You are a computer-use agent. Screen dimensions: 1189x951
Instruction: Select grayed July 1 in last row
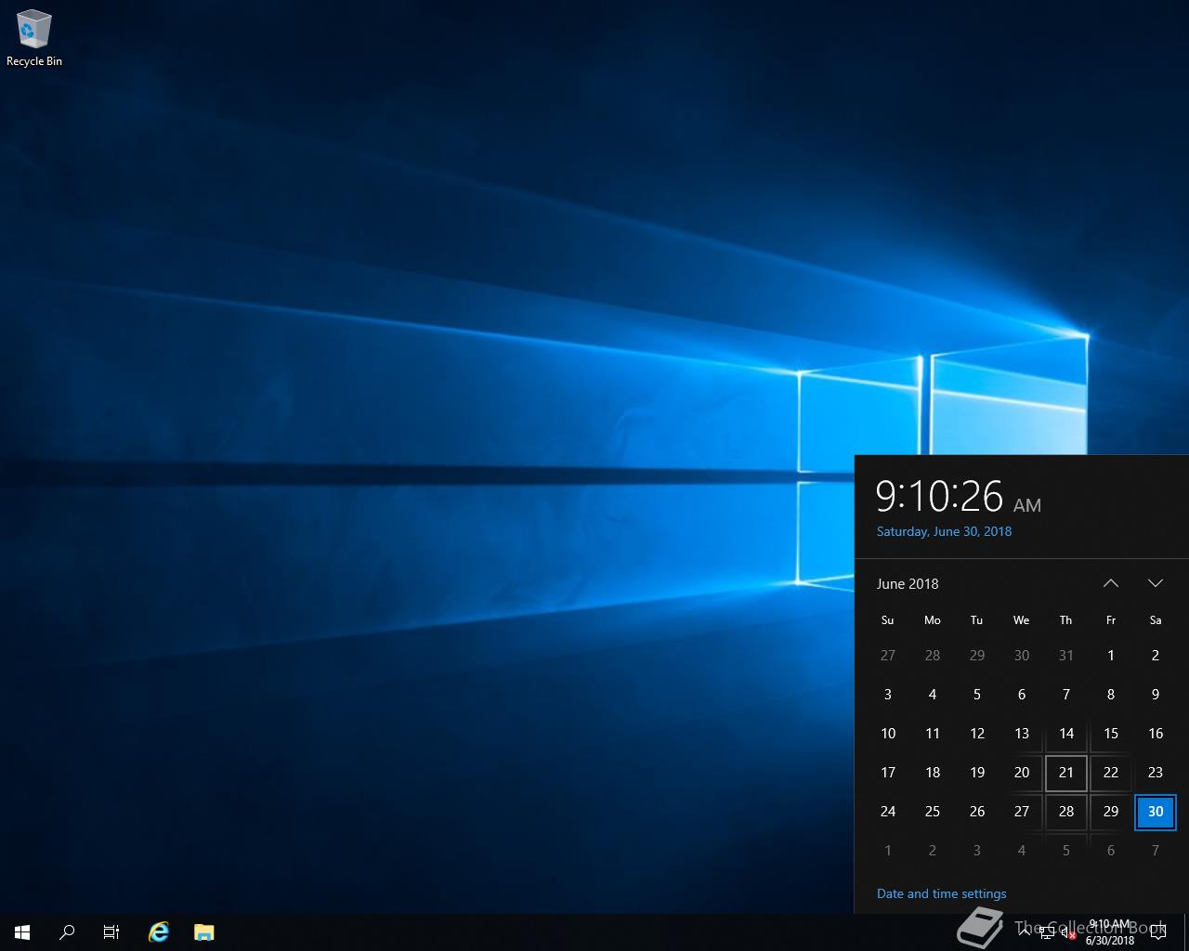pos(888,851)
